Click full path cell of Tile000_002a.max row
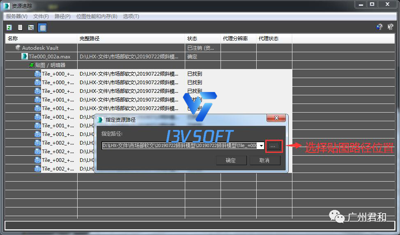 131,56
